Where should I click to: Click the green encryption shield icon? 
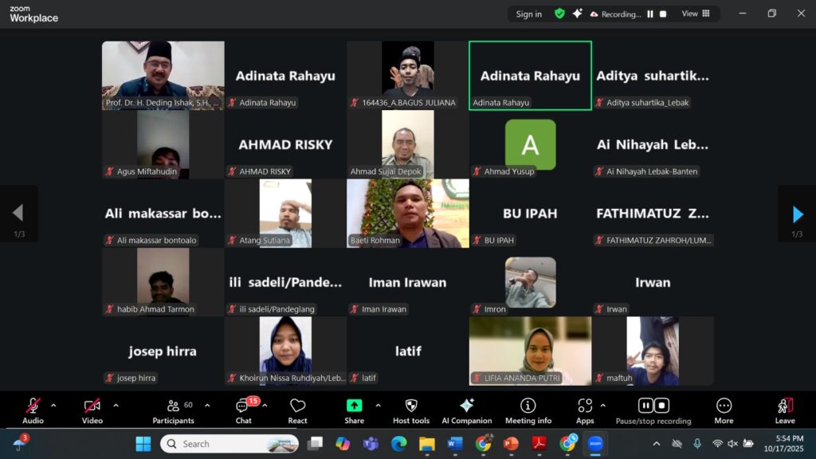point(559,14)
